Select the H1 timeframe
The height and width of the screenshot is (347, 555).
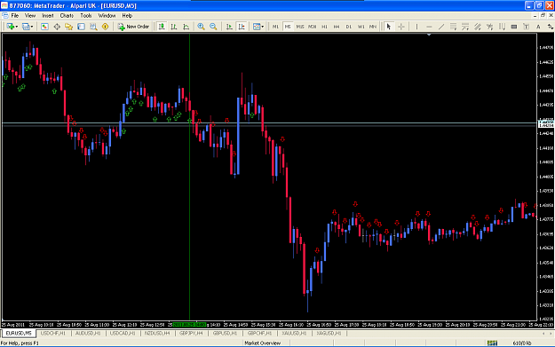[324, 27]
